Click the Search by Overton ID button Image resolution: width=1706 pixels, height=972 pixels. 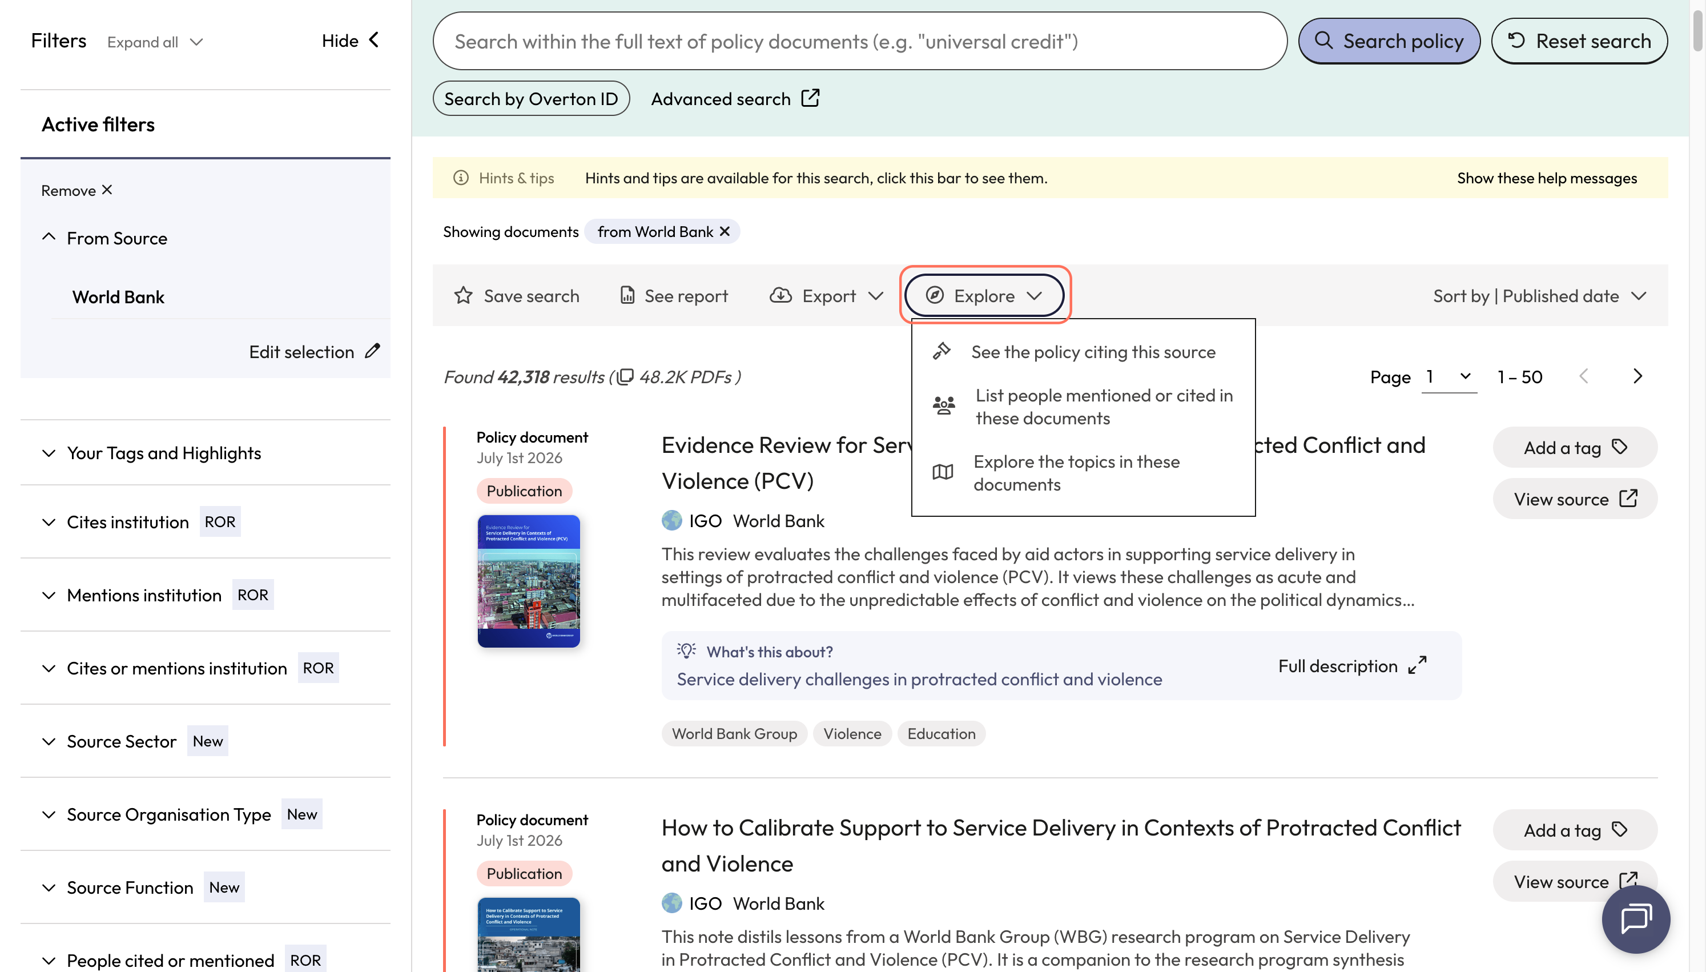[x=531, y=98]
